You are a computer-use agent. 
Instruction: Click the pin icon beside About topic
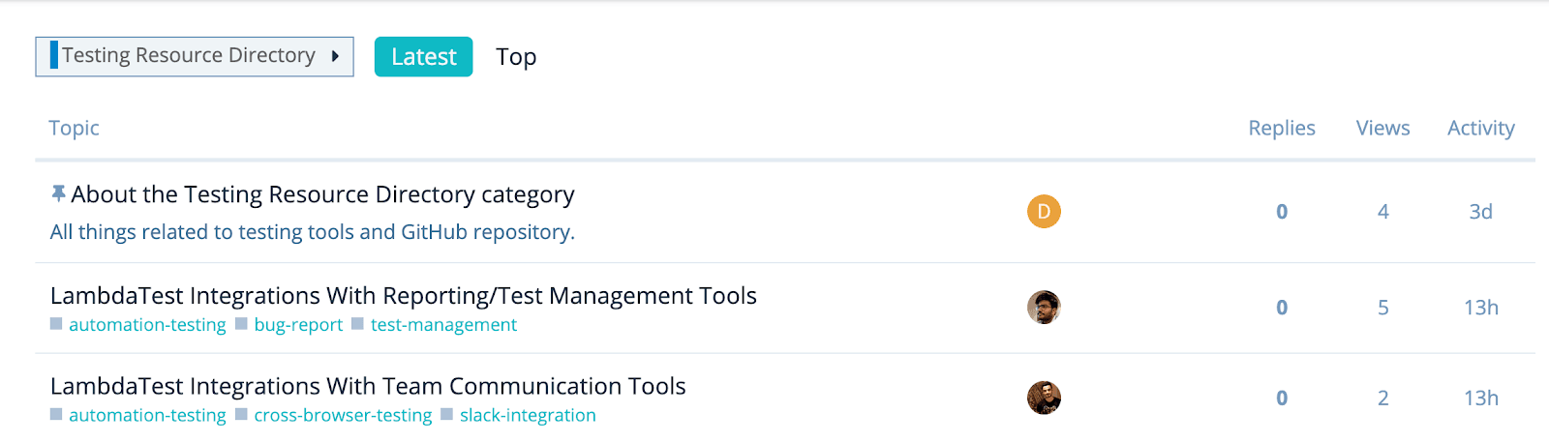58,194
